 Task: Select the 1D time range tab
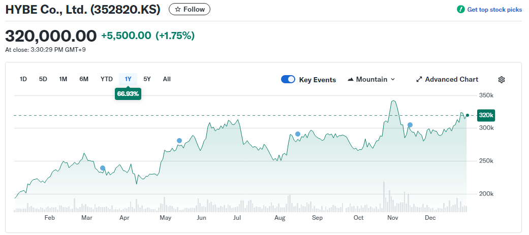point(23,79)
